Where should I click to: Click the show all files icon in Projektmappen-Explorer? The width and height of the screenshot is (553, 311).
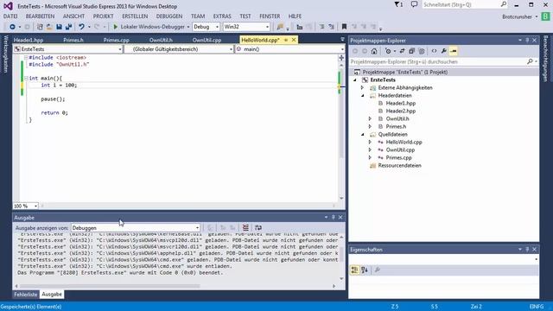[x=422, y=51]
